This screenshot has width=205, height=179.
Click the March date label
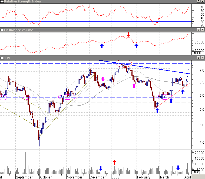tap(164, 177)
